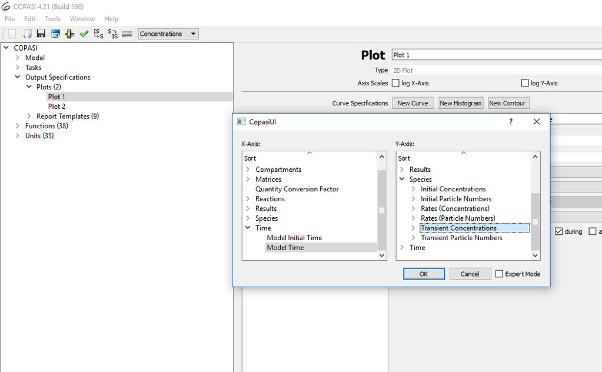Close the CopasiUI dialog
Screen dimensions: 602x372
(536, 122)
